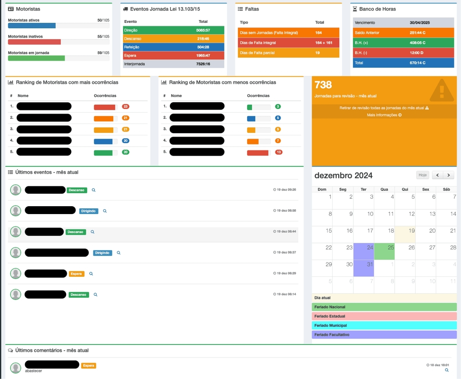
Task: Click driver avatar on 08:44 event row
Action: pos(15,232)
